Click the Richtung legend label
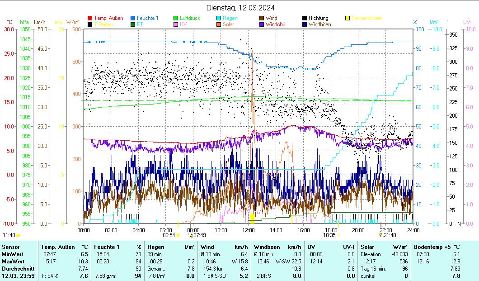Viewport: 479px width, 281px height. click(x=318, y=19)
